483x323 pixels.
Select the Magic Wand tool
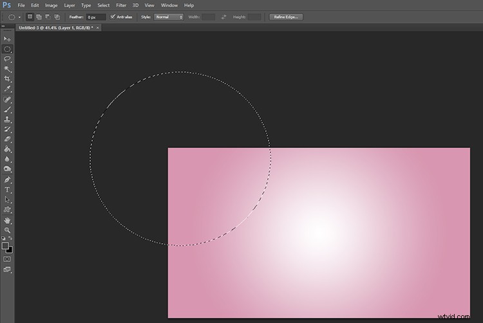(x=7, y=69)
